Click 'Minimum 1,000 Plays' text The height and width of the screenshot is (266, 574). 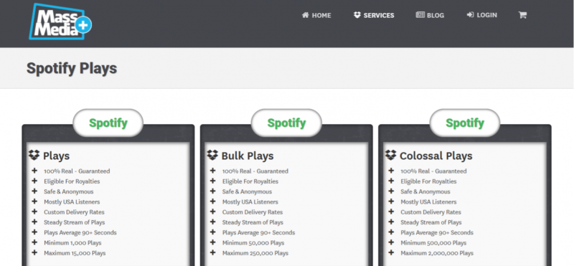[73, 243]
